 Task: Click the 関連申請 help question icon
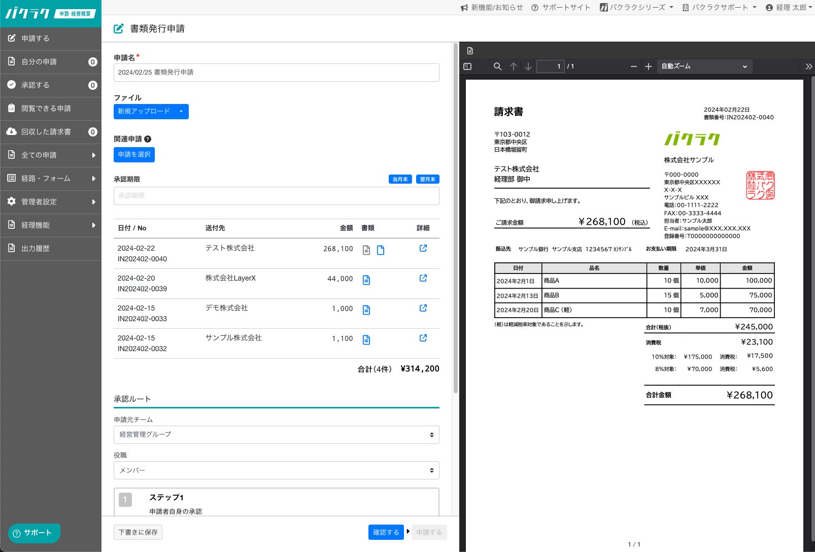pos(148,139)
